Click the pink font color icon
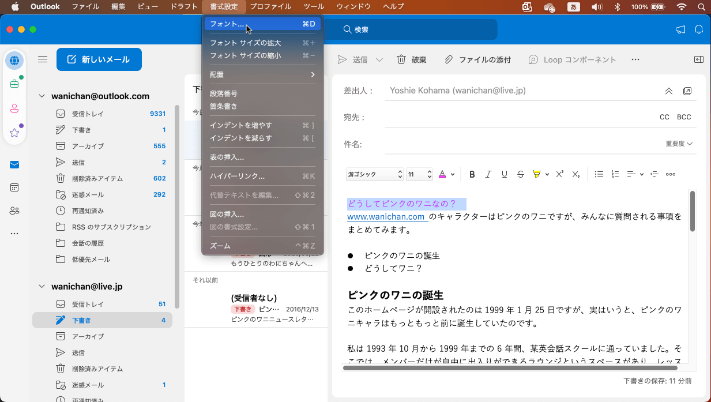711x402 pixels. tap(442, 174)
